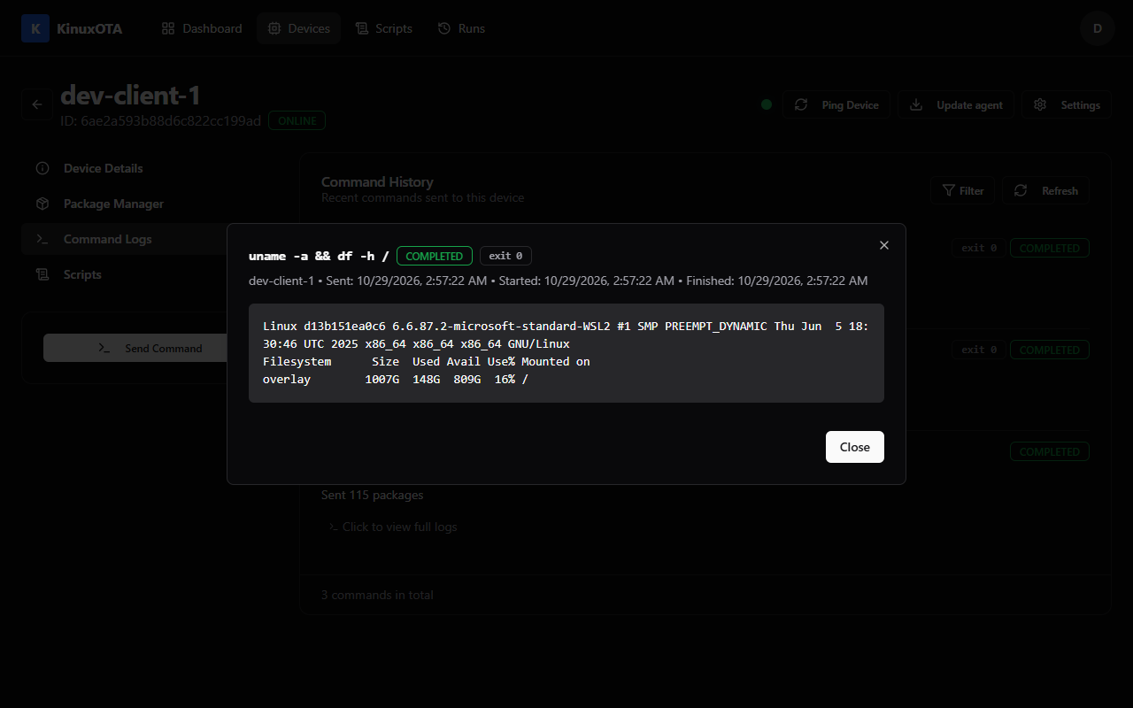Click the COMPLETED badge in dialog header
The height and width of the screenshot is (708, 1133).
point(434,256)
